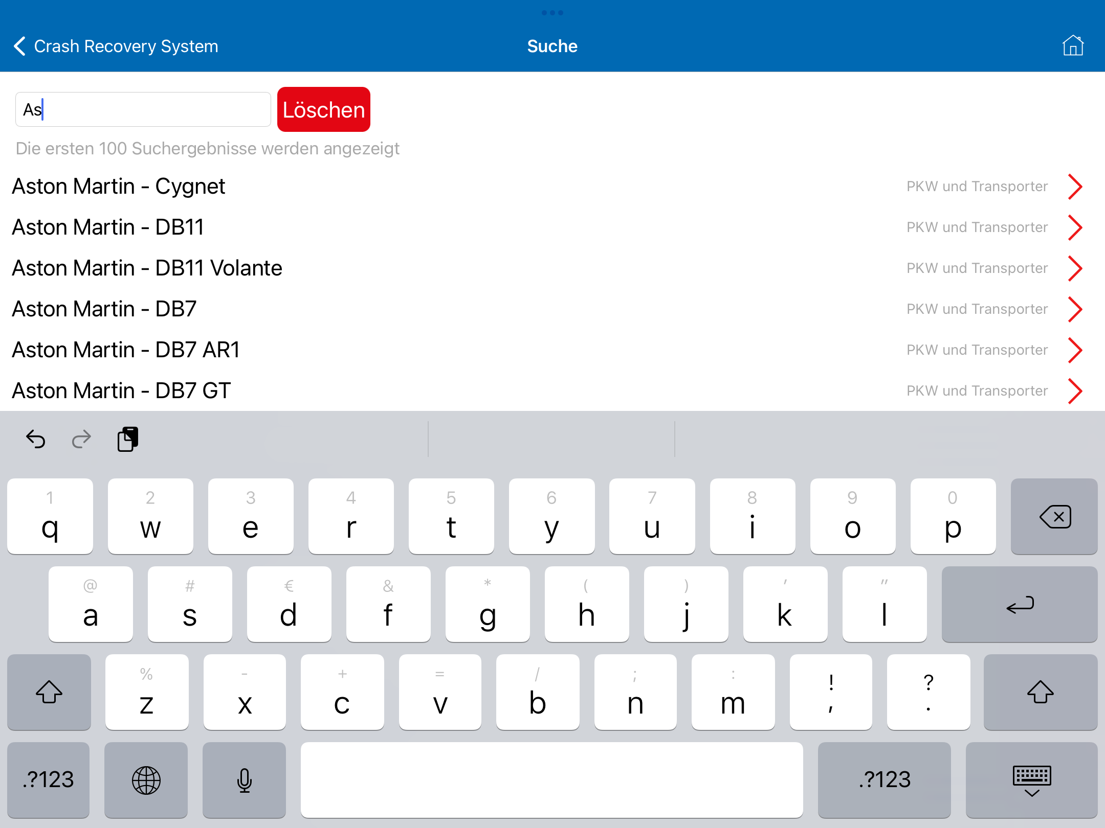This screenshot has width=1105, height=828.
Task: Tap red chevron in DB7 AR1 row
Action: point(1075,350)
